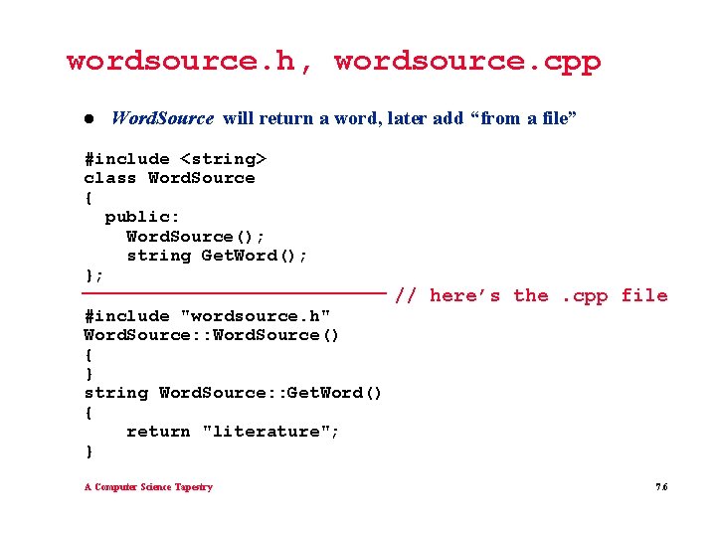Click the text "will return a word, later add"
The height and width of the screenshot is (537, 716).
coord(343,118)
